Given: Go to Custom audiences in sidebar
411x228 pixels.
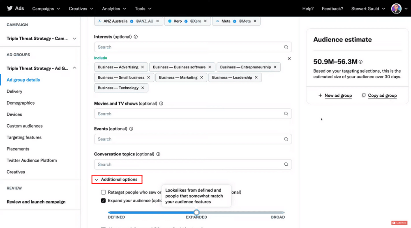Looking at the screenshot, I should pyautogui.click(x=25, y=126).
